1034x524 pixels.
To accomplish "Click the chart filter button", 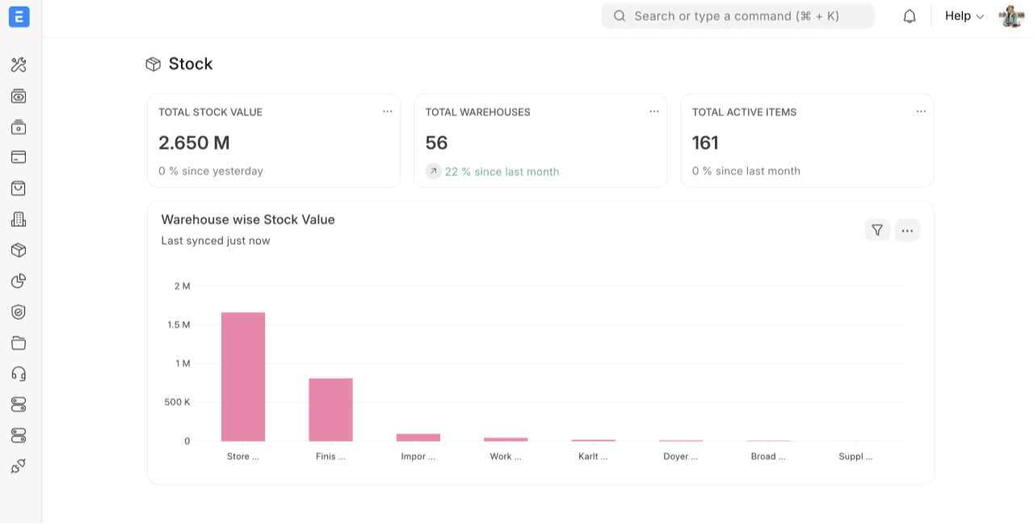I will click(877, 230).
